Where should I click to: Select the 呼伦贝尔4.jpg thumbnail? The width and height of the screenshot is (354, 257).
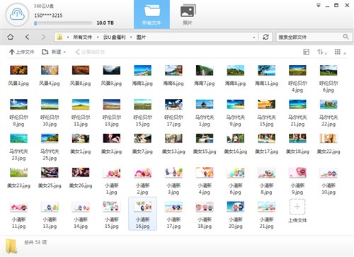point(297,70)
